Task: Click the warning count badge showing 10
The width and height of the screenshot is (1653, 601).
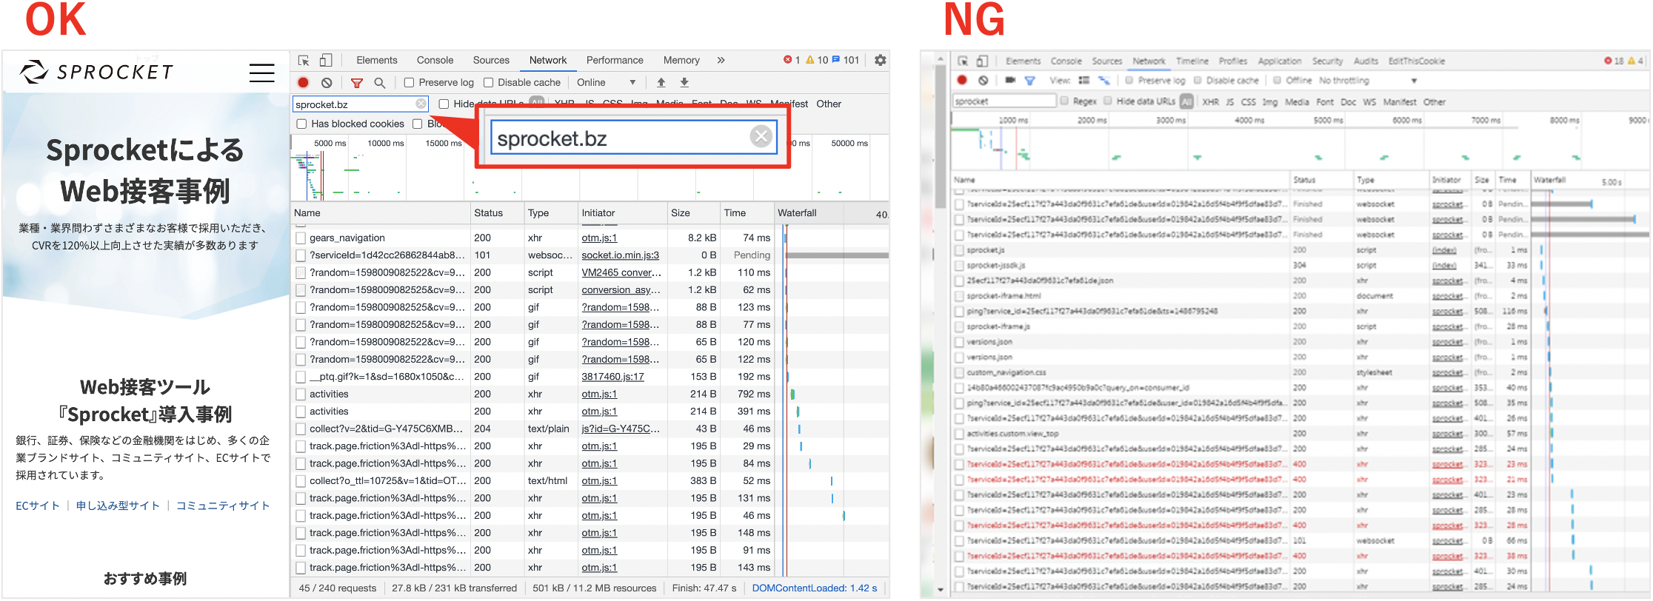Action: [x=817, y=61]
